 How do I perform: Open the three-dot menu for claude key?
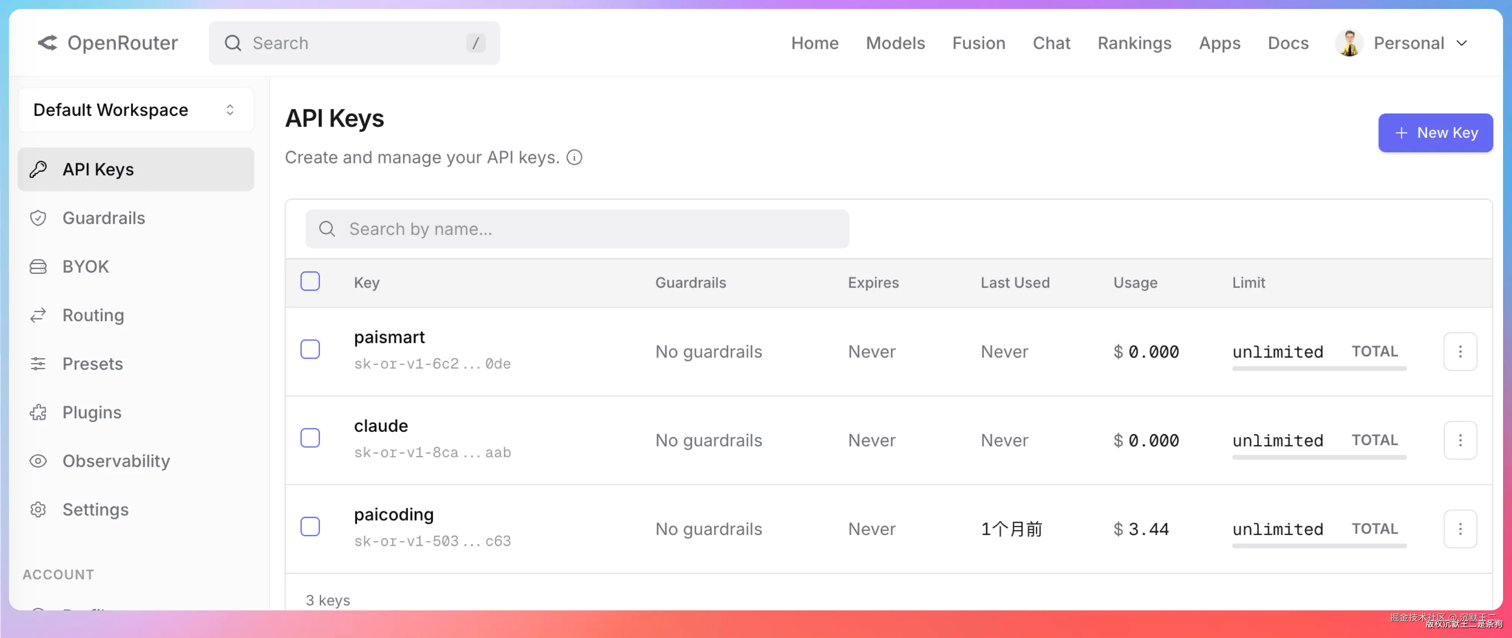tap(1460, 440)
